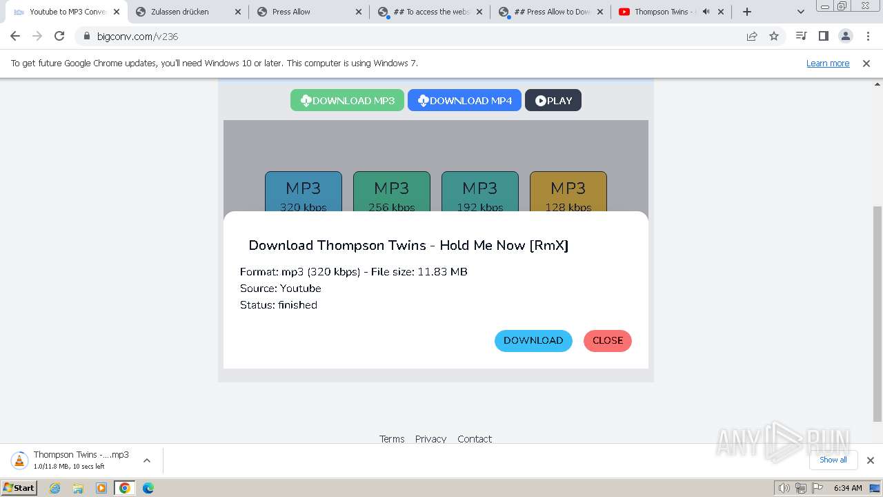Image resolution: width=883 pixels, height=497 pixels.
Task: Bookmark this page with the star icon
Action: tap(774, 36)
